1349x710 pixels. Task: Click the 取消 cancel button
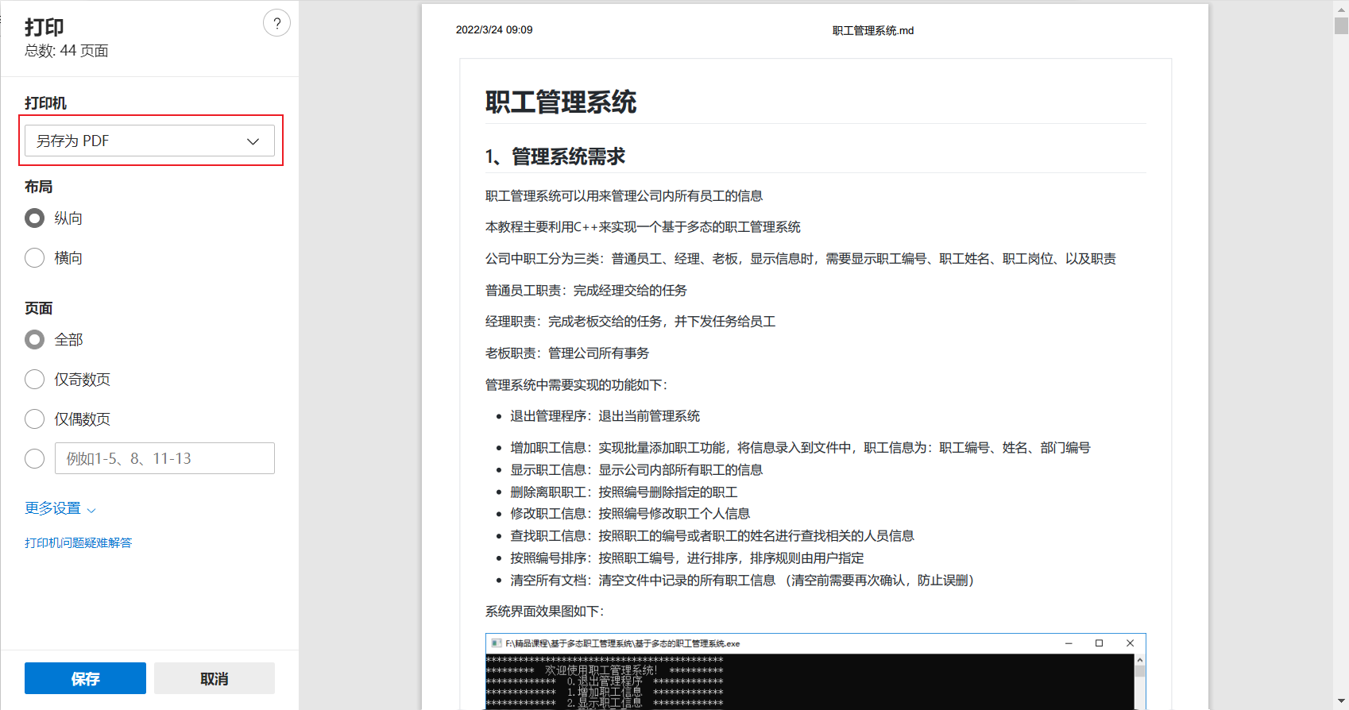(215, 678)
